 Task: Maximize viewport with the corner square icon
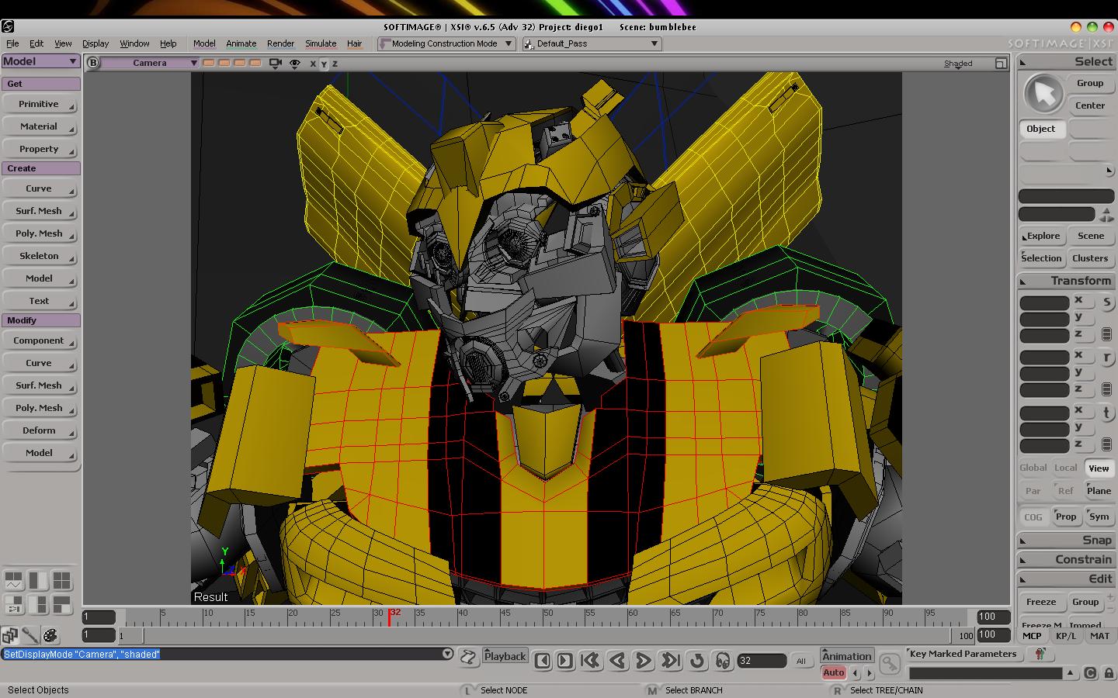click(1001, 63)
